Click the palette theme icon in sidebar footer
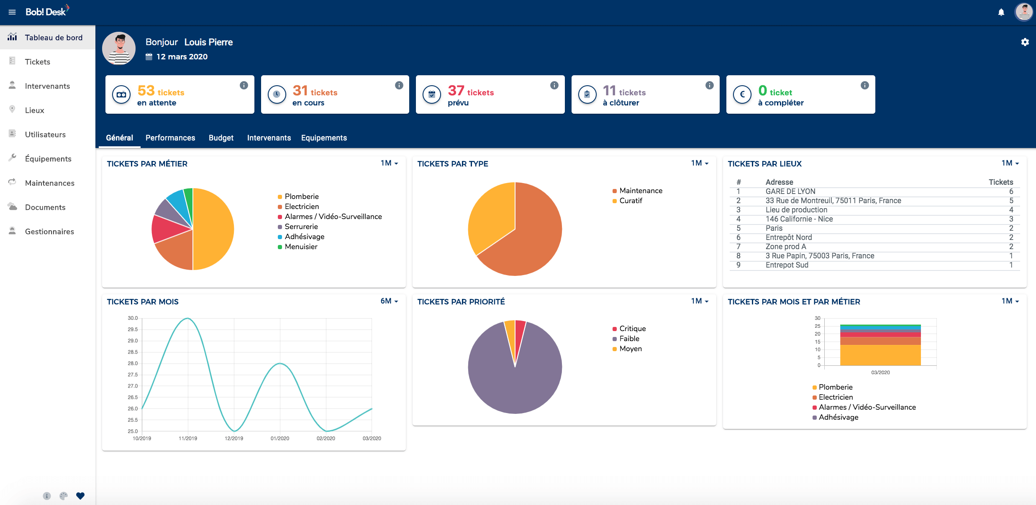The height and width of the screenshot is (505, 1036). pyautogui.click(x=64, y=496)
